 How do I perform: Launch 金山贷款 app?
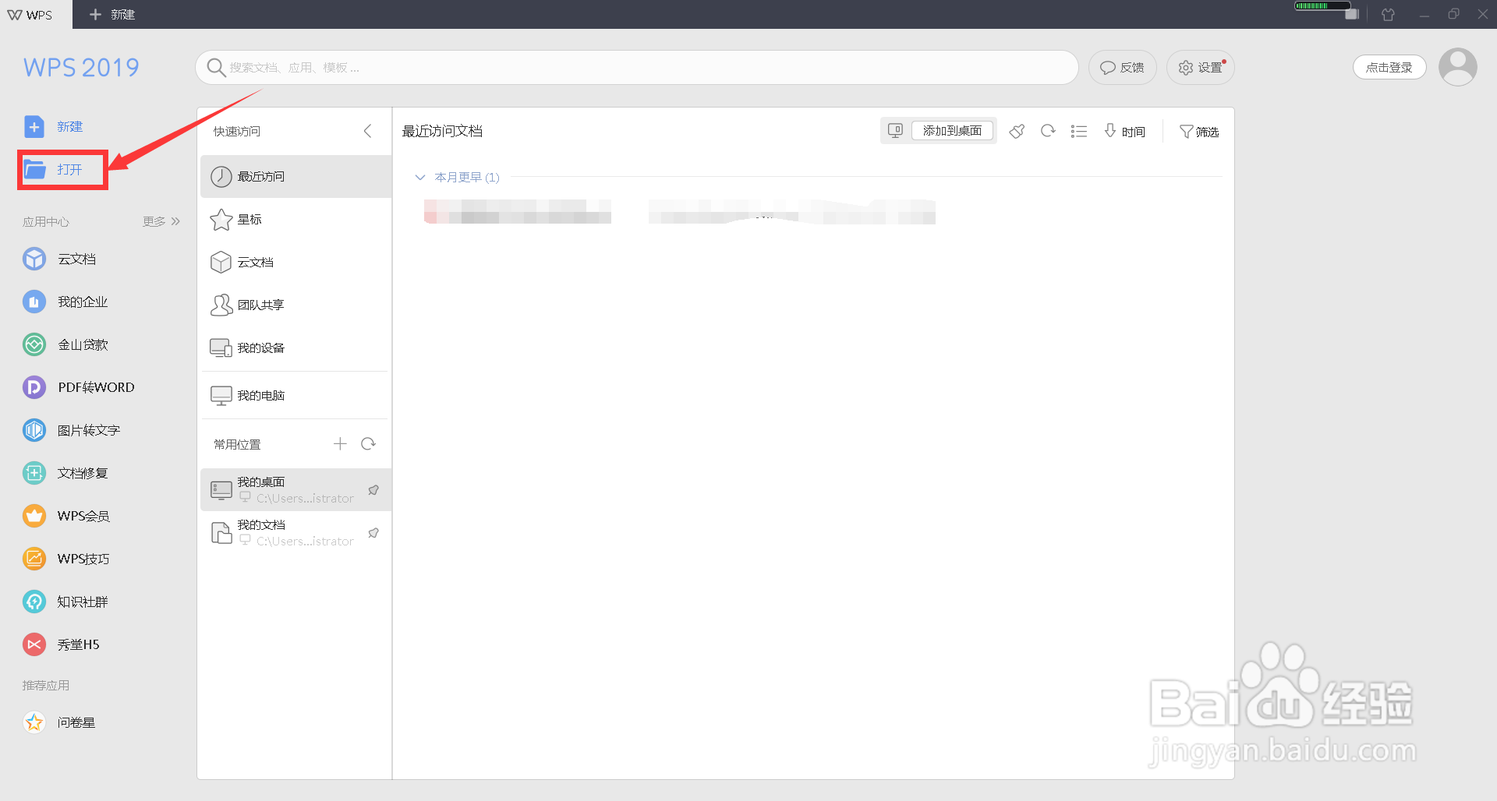coord(65,344)
